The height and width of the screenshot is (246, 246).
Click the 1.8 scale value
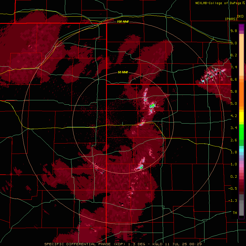[234, 152]
